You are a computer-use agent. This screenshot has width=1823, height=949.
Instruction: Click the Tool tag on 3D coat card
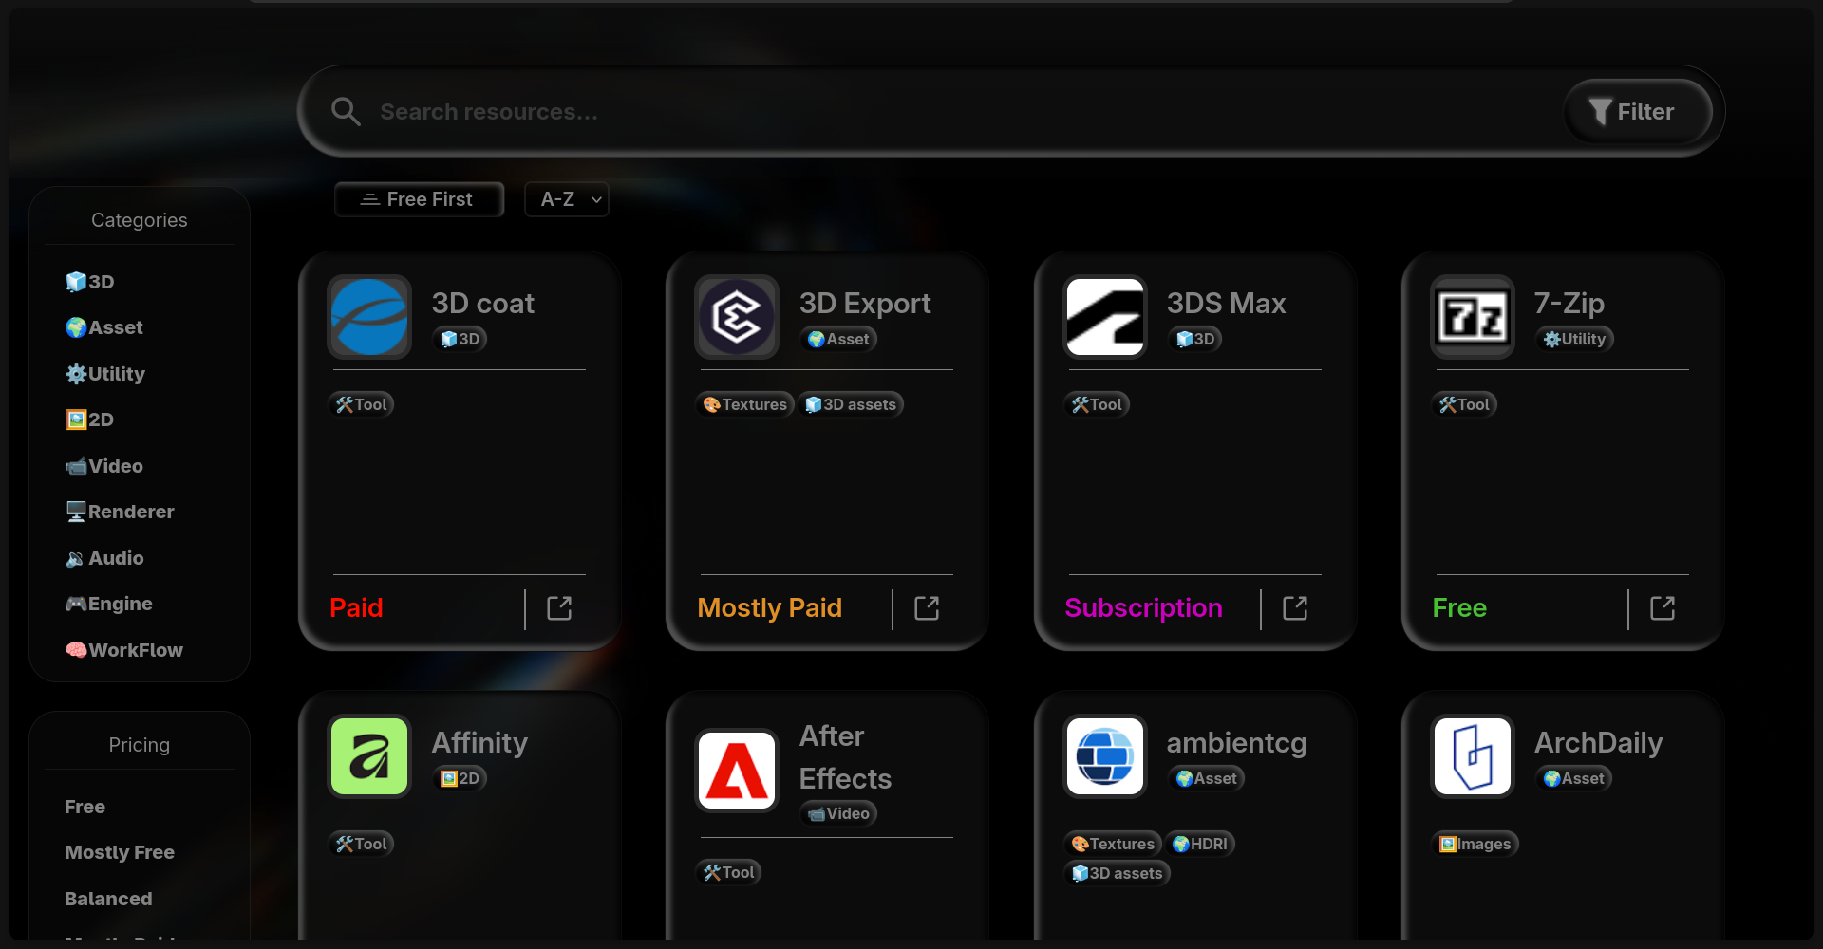(x=361, y=404)
